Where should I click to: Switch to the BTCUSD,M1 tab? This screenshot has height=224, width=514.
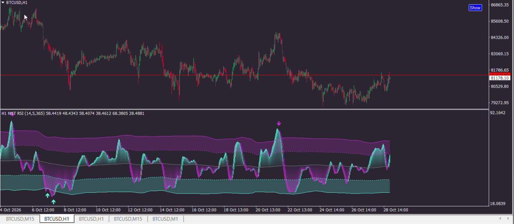click(x=165, y=219)
